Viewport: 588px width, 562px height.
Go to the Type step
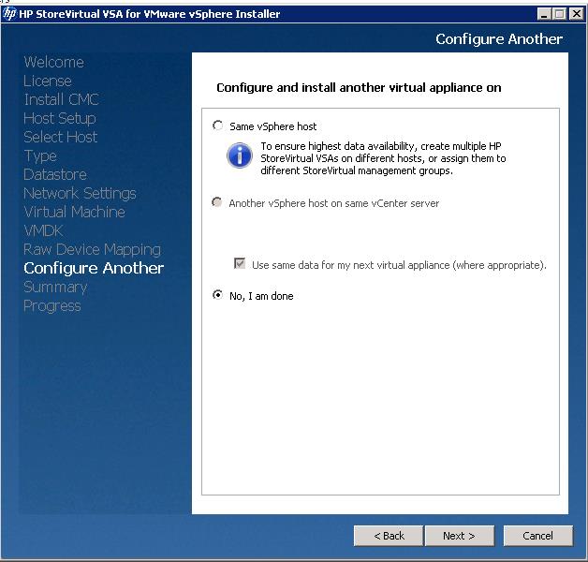[40, 155]
